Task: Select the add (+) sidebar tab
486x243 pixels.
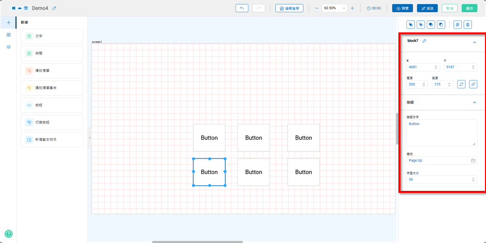Action: pyautogui.click(x=8, y=23)
